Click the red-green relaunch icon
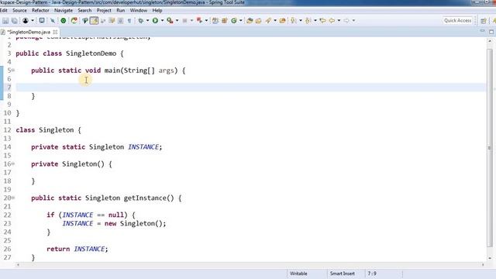 pyautogui.click(x=74, y=21)
